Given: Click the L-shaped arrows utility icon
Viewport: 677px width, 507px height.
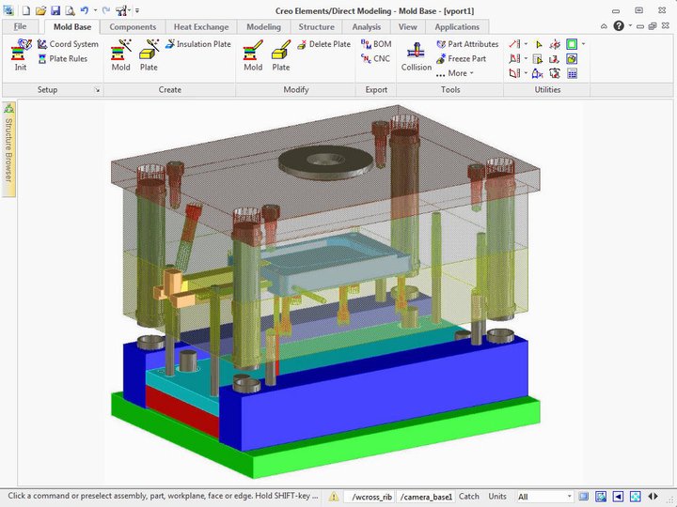Looking at the screenshot, I should 555,58.
